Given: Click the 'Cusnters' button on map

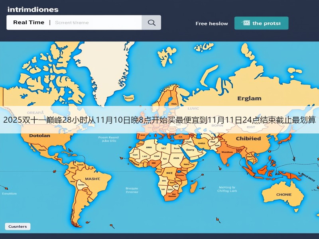Looking at the screenshot, I should [x=18, y=226].
